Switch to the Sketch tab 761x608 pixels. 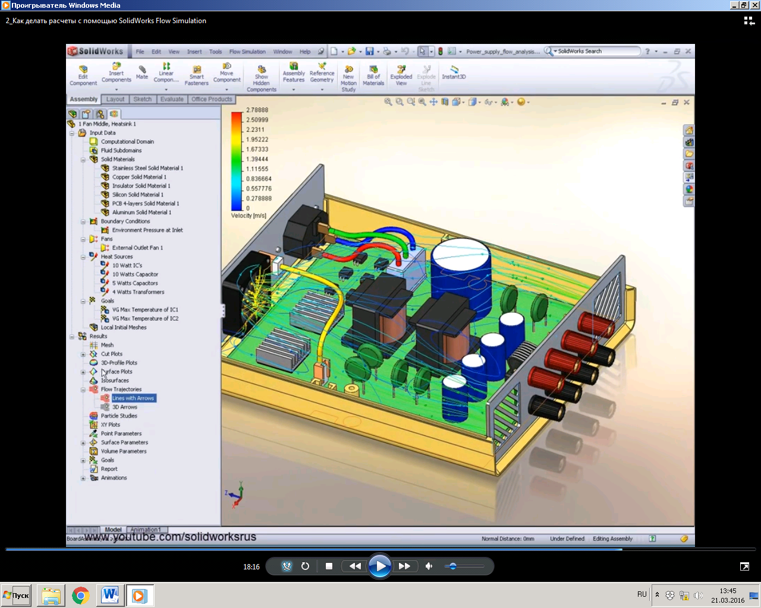tap(143, 99)
